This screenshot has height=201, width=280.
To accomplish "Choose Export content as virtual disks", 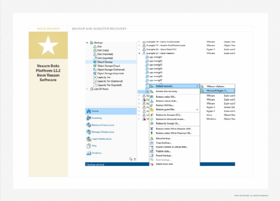I will point(174,147).
